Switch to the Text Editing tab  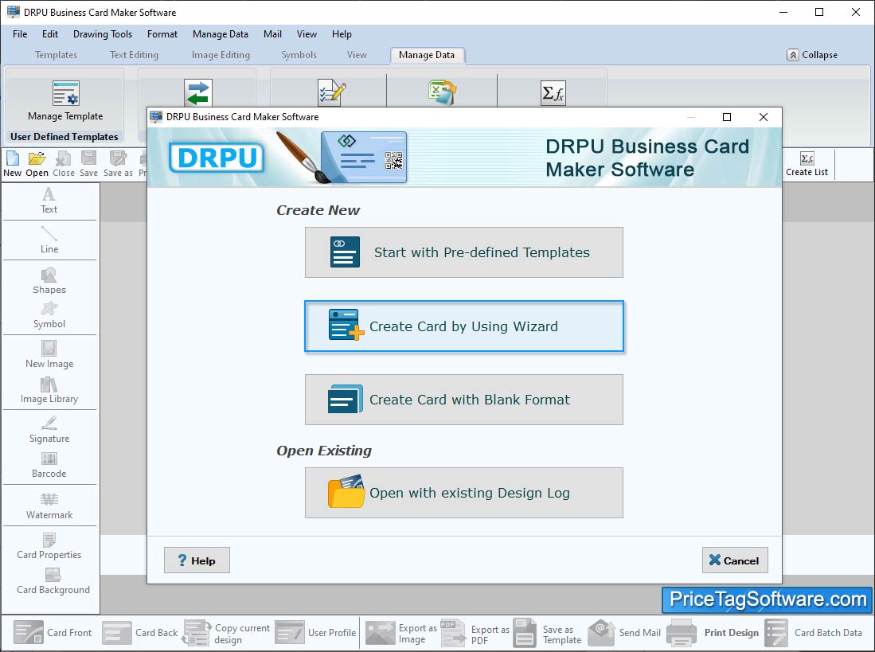pos(134,55)
